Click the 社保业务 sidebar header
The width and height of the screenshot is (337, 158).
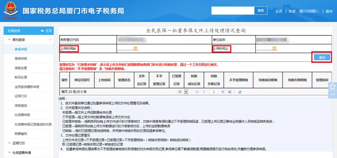click(x=14, y=31)
